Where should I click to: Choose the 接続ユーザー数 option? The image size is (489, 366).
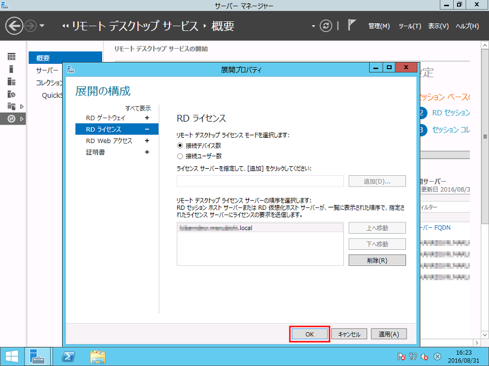[x=180, y=157]
